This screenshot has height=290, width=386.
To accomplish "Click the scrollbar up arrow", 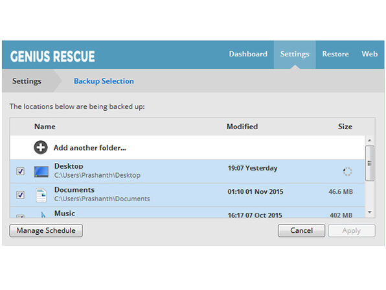I will pyautogui.click(x=370, y=140).
